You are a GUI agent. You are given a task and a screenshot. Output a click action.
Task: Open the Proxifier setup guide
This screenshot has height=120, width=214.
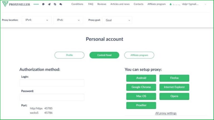(x=141, y=105)
